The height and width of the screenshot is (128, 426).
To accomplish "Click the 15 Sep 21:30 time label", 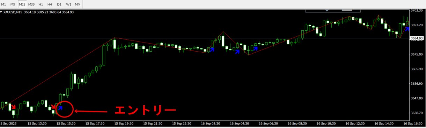I will click(153, 123).
